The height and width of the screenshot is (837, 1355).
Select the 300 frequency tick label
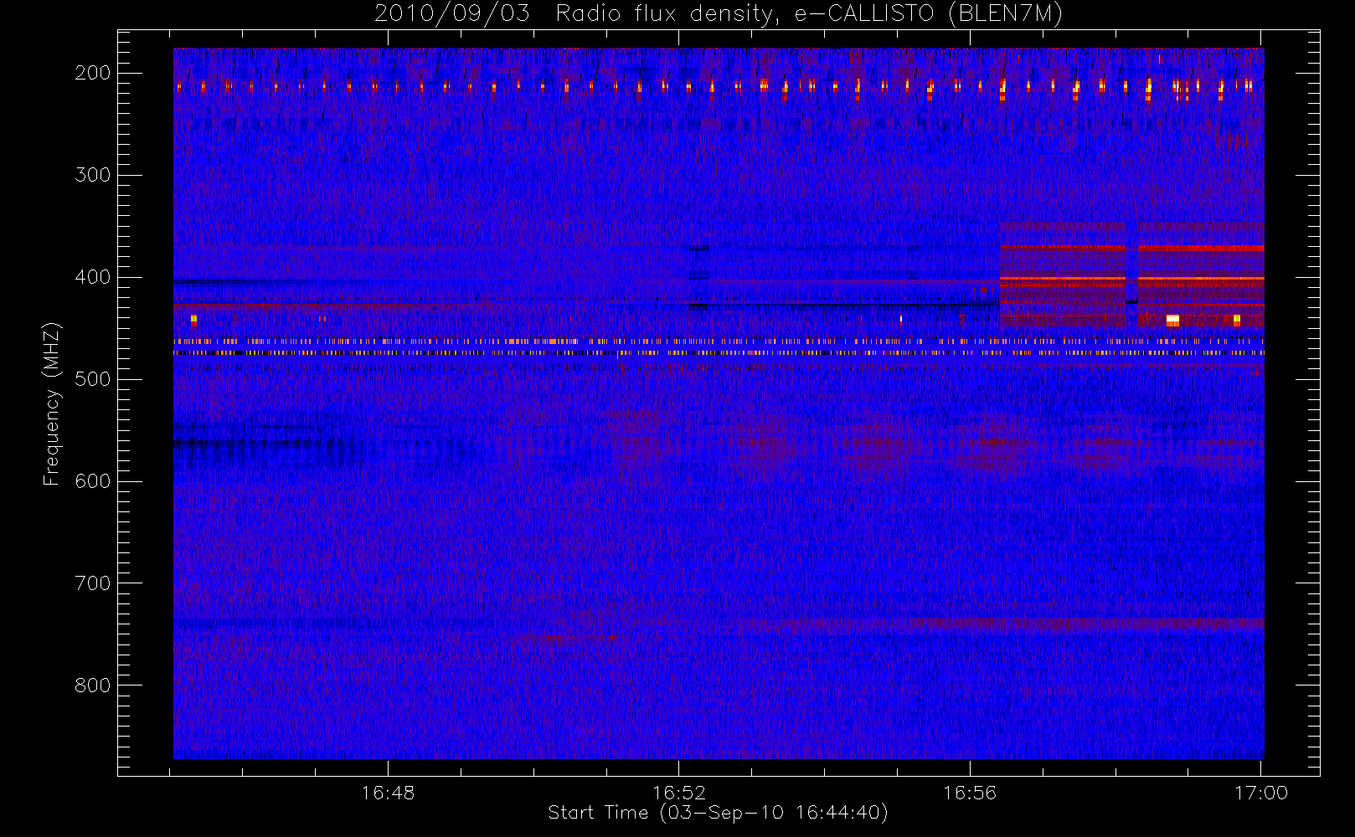(x=92, y=175)
